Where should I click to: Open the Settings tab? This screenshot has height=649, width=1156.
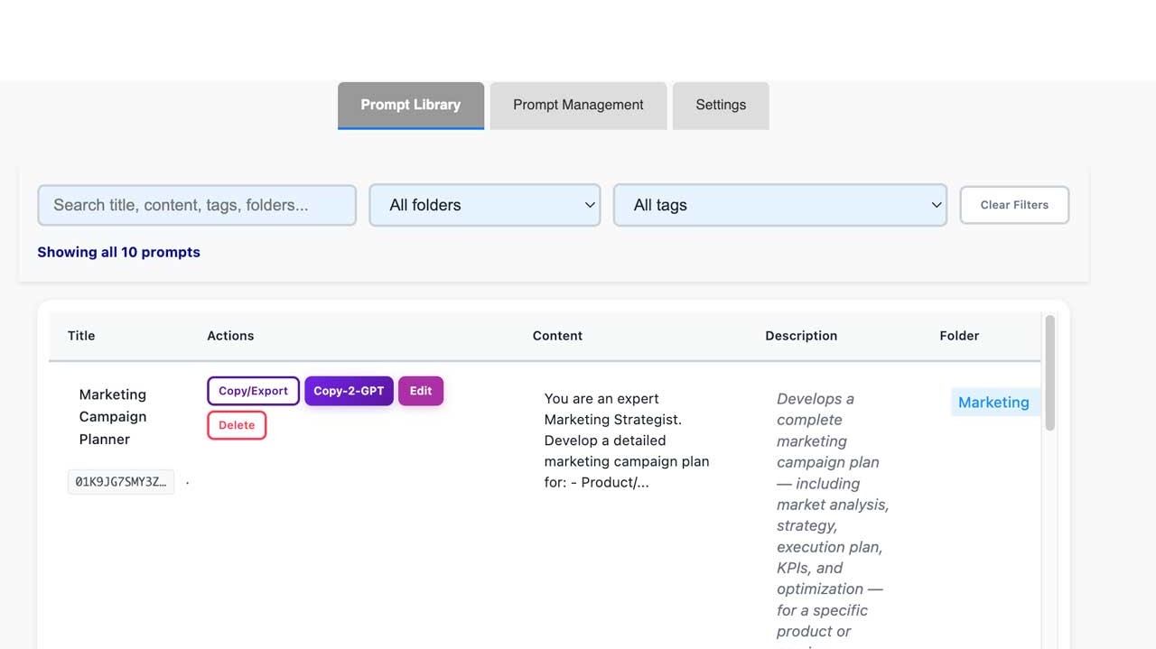pyautogui.click(x=721, y=106)
